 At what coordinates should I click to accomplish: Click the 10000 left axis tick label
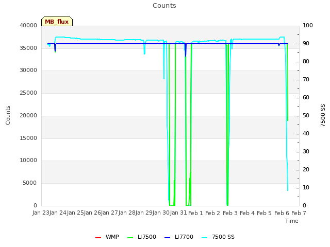pyautogui.click(x=28, y=161)
